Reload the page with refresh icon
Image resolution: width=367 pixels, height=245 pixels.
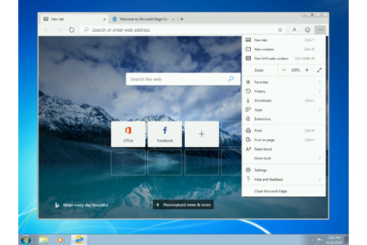pyautogui.click(x=71, y=30)
